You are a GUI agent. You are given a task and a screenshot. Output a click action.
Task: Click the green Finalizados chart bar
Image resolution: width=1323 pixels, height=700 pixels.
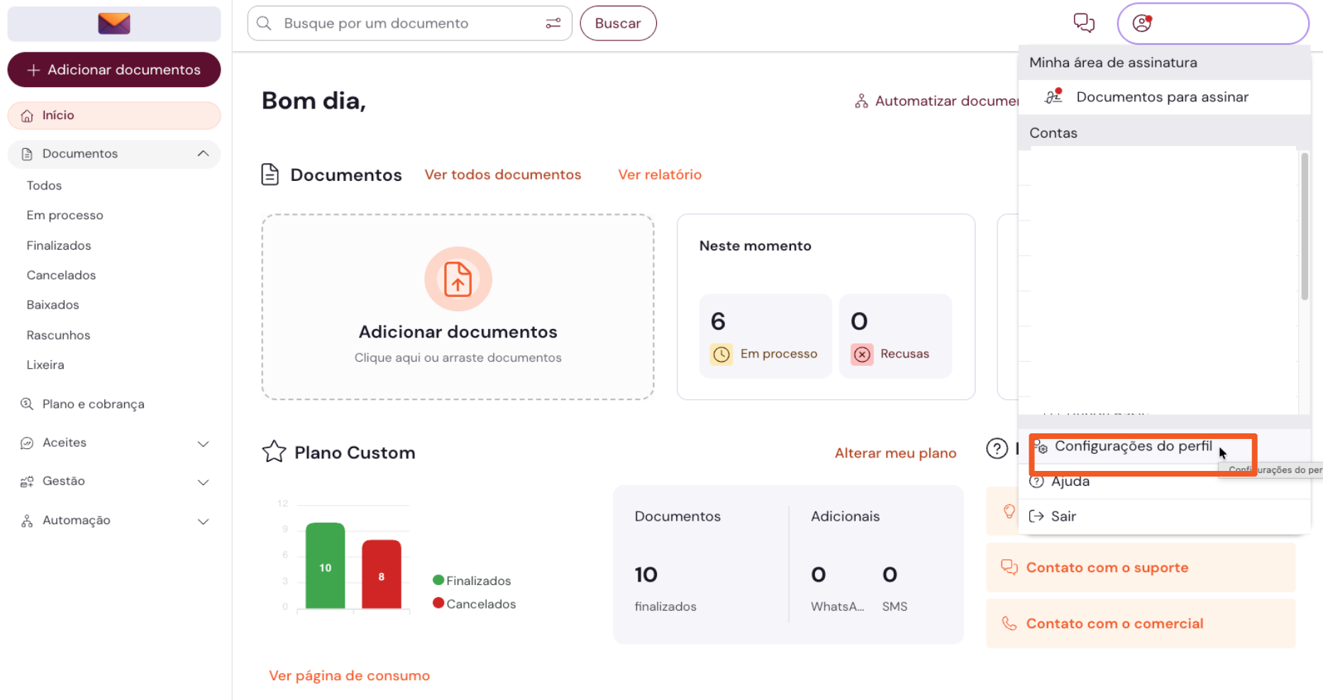[325, 566]
